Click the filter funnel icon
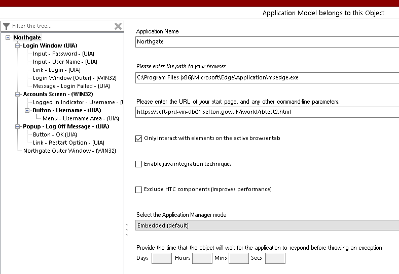 (x=7, y=26)
